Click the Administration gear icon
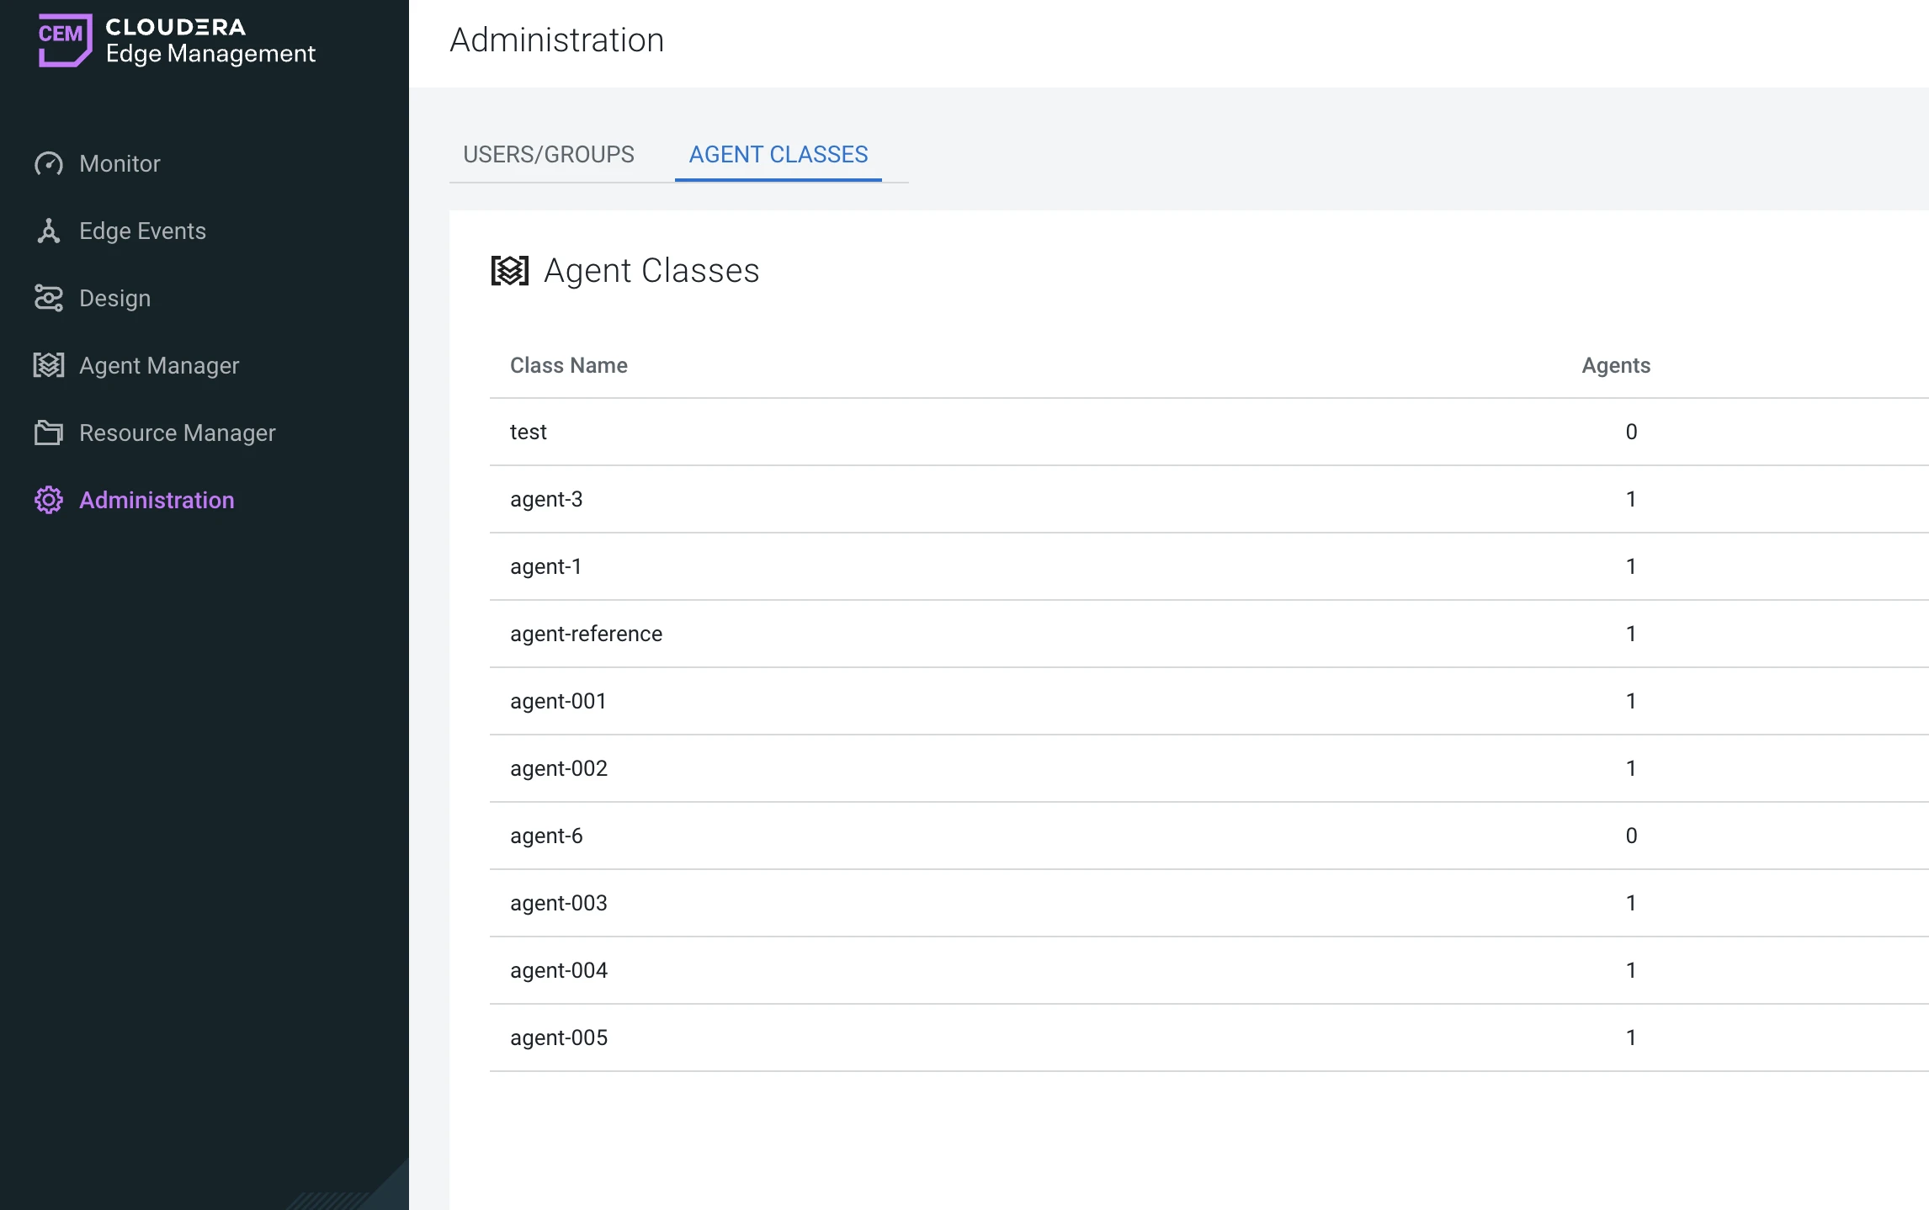The height and width of the screenshot is (1210, 1929). (49, 500)
